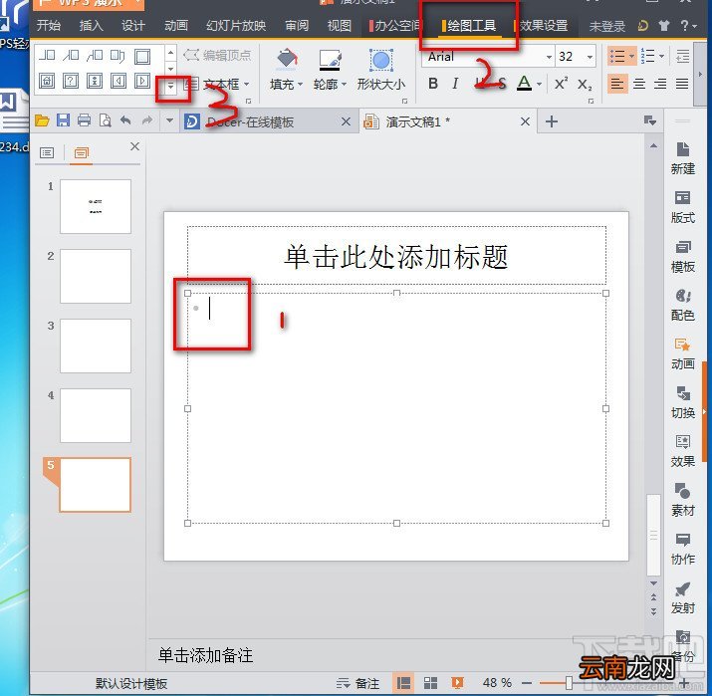Click the 未登录 login link

[x=606, y=26]
